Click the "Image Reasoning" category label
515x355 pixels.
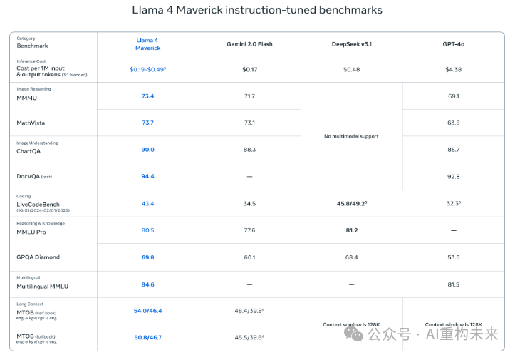click(x=33, y=89)
